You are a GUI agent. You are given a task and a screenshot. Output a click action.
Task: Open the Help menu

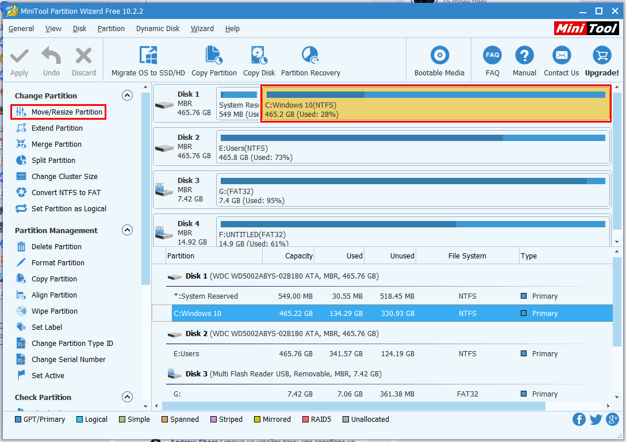coord(232,29)
